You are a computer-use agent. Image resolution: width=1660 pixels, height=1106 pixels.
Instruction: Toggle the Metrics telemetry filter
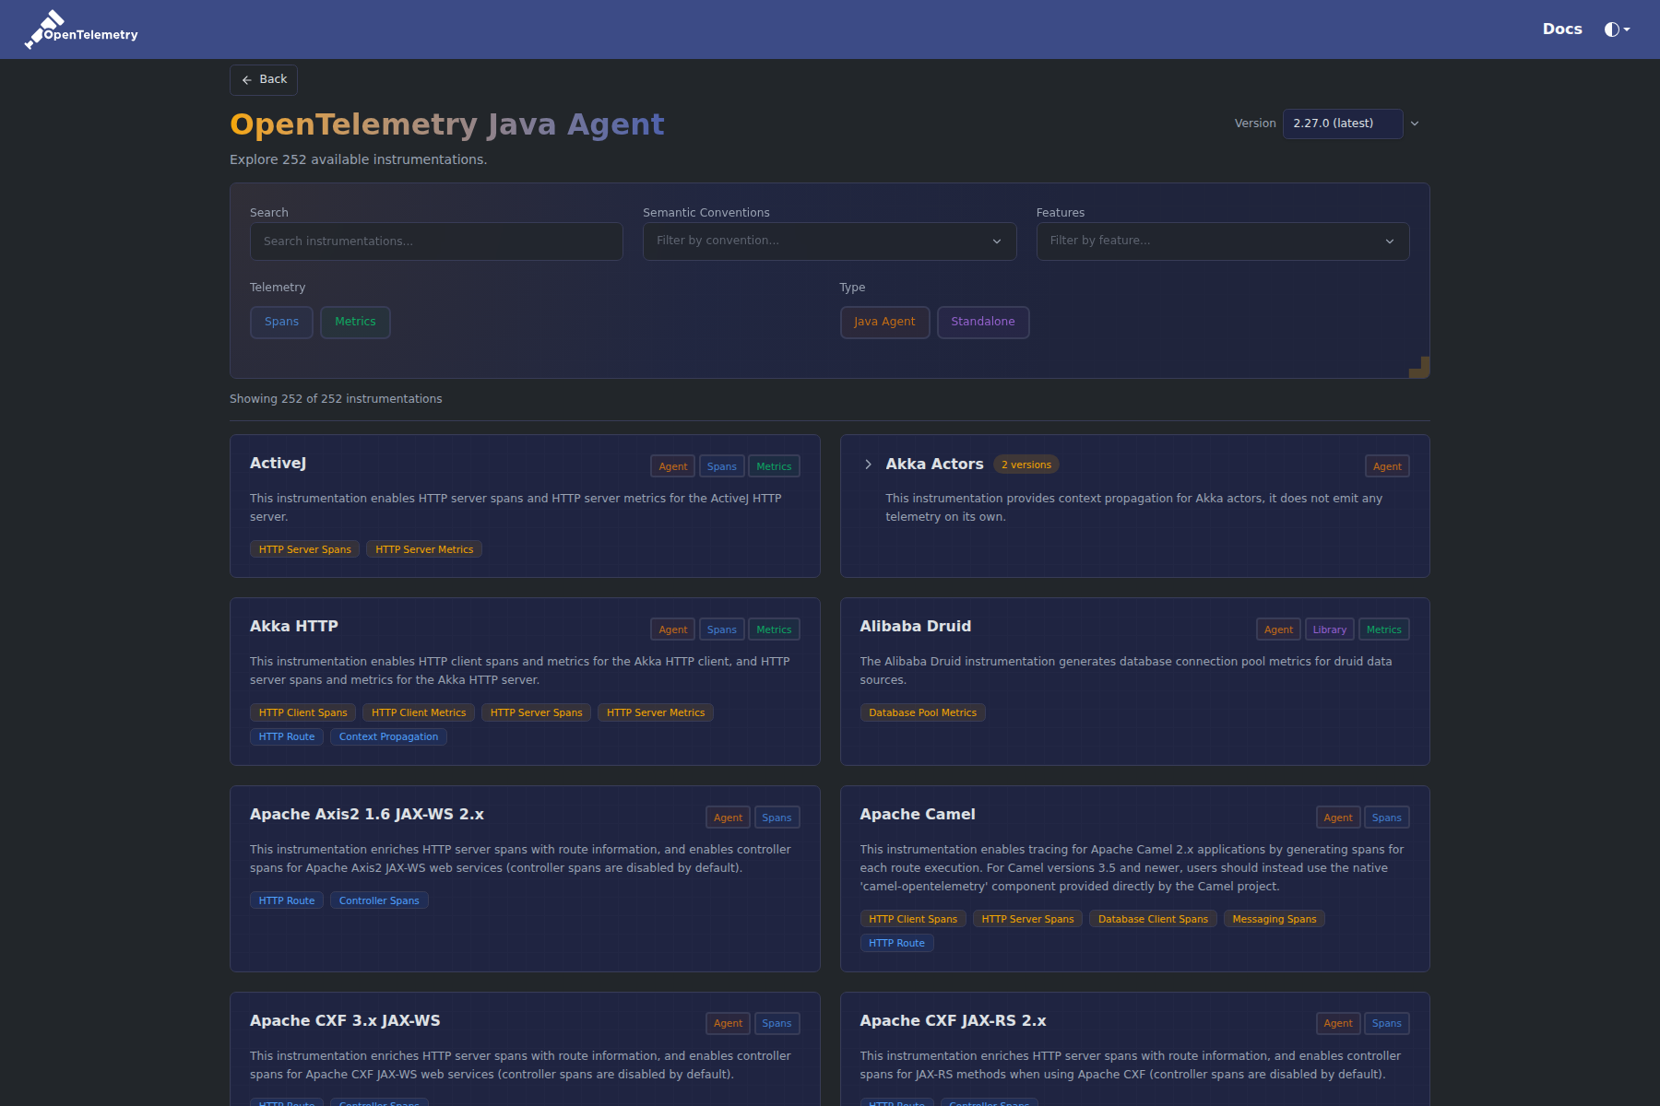click(355, 323)
